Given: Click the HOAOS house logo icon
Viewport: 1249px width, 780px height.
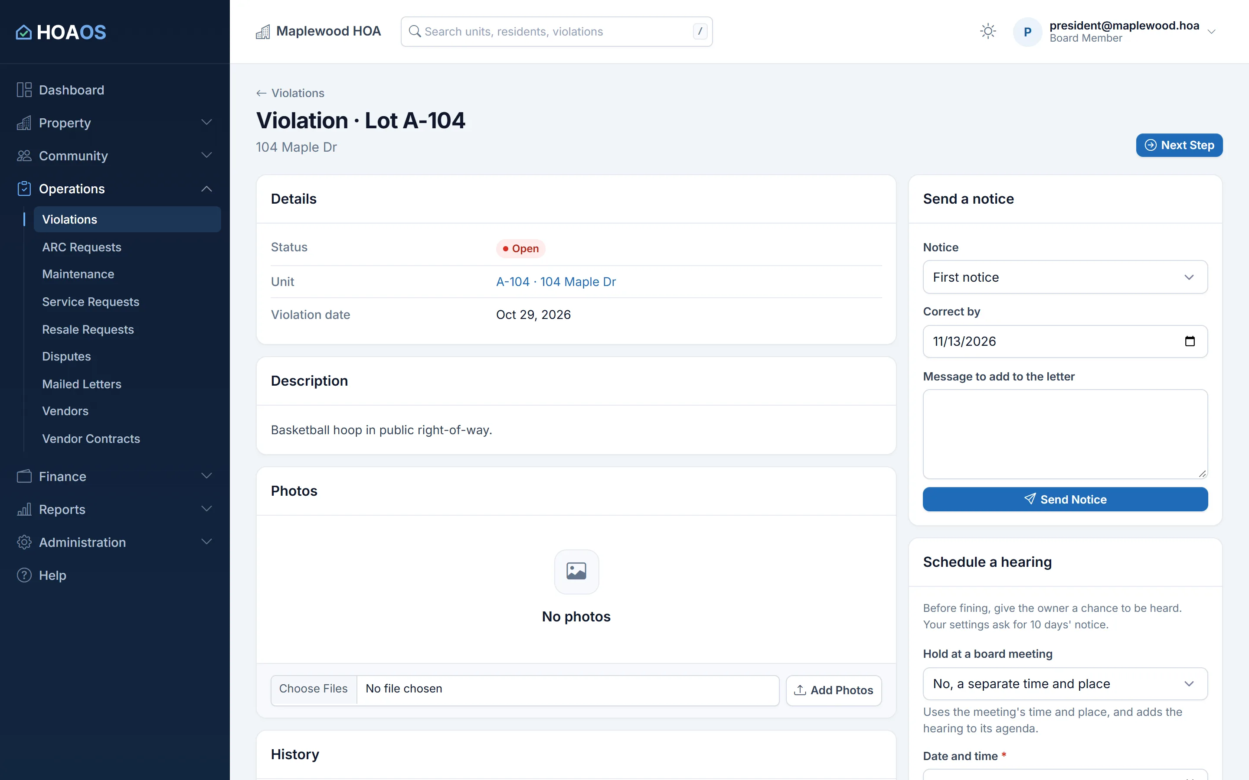Looking at the screenshot, I should point(24,32).
